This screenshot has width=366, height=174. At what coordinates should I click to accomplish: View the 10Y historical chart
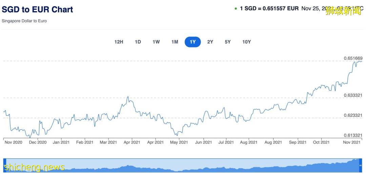[x=246, y=42]
